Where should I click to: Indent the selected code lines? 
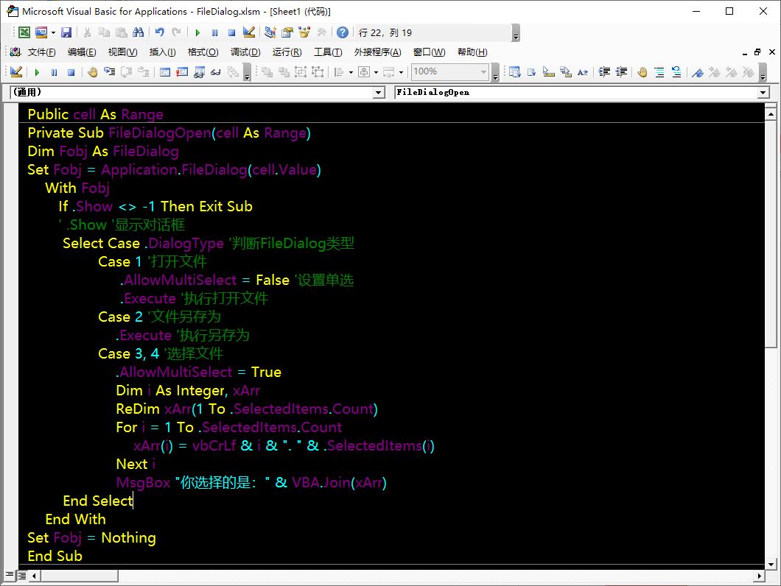point(604,72)
